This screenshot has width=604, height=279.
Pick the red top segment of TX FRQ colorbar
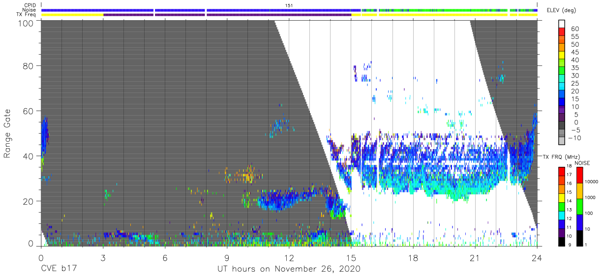(562, 171)
